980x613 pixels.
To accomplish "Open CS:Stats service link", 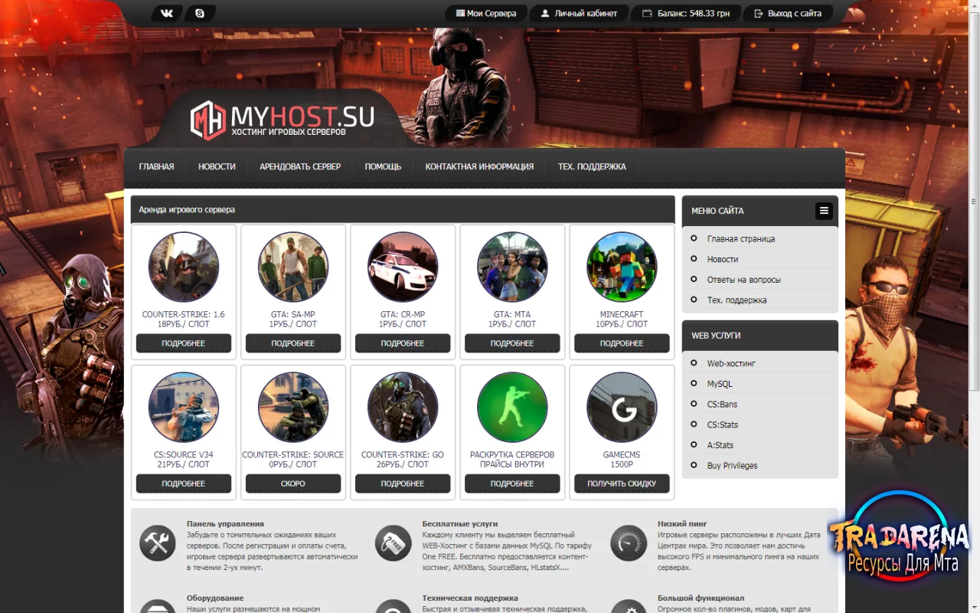I will point(722,425).
